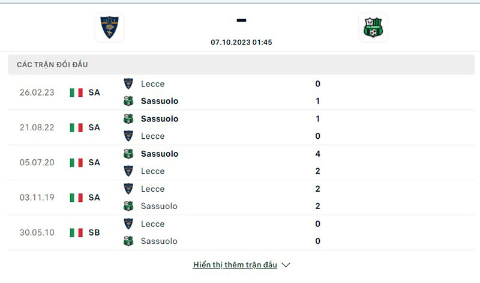Click the large Sassuolo crest in the header
Image resolution: width=480 pixels, height=283 pixels.
click(x=373, y=28)
